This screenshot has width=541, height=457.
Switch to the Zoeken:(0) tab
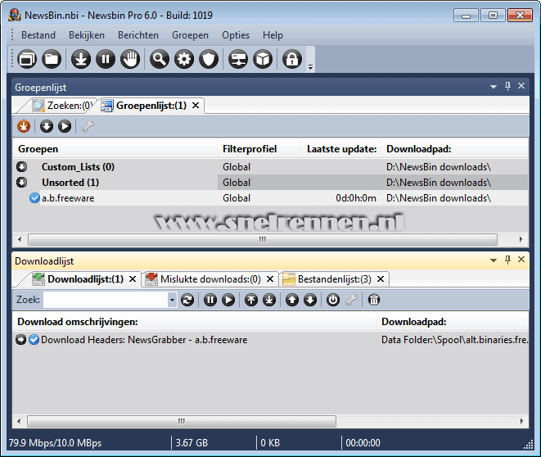coord(62,106)
